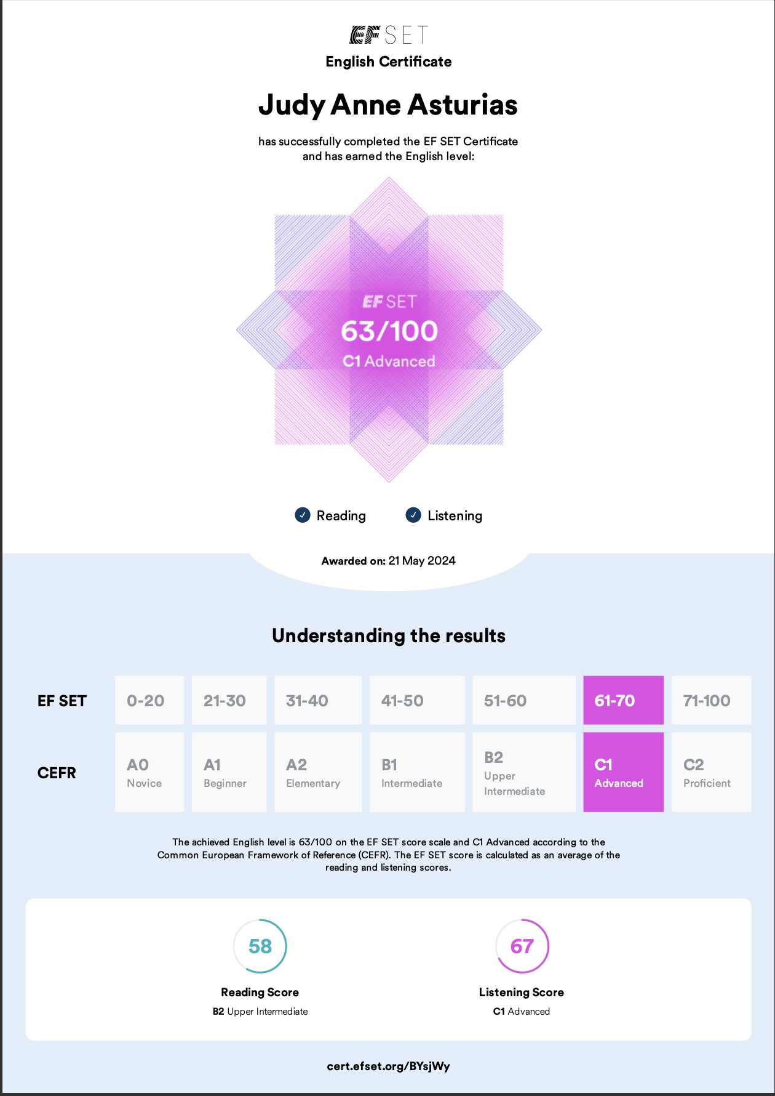This screenshot has height=1096, width=775.
Task: Click the Reading checkmark icon
Action: 303,515
